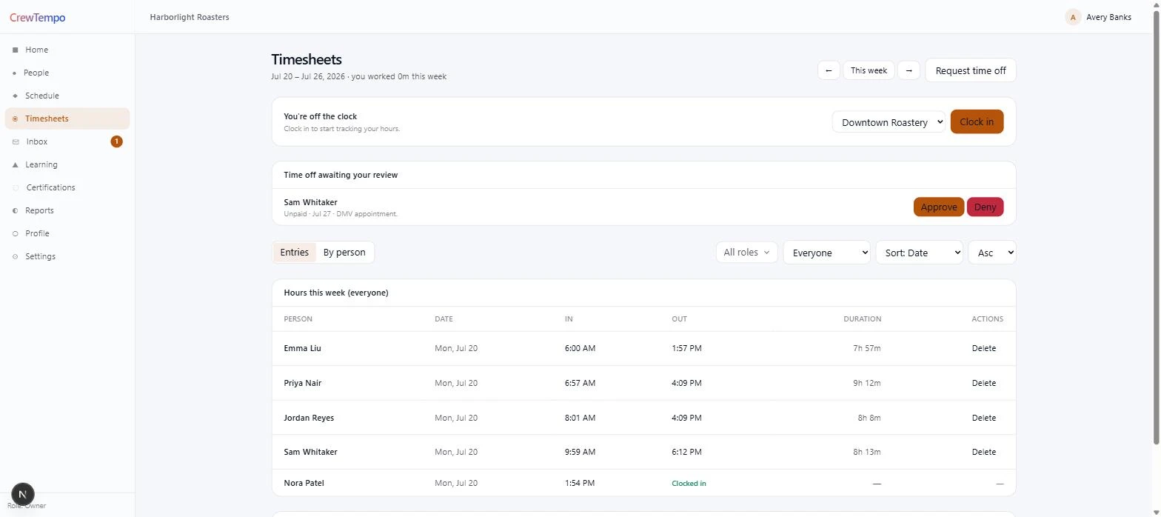Click the Inbox unread count badge
The image size is (1161, 517).
click(116, 141)
